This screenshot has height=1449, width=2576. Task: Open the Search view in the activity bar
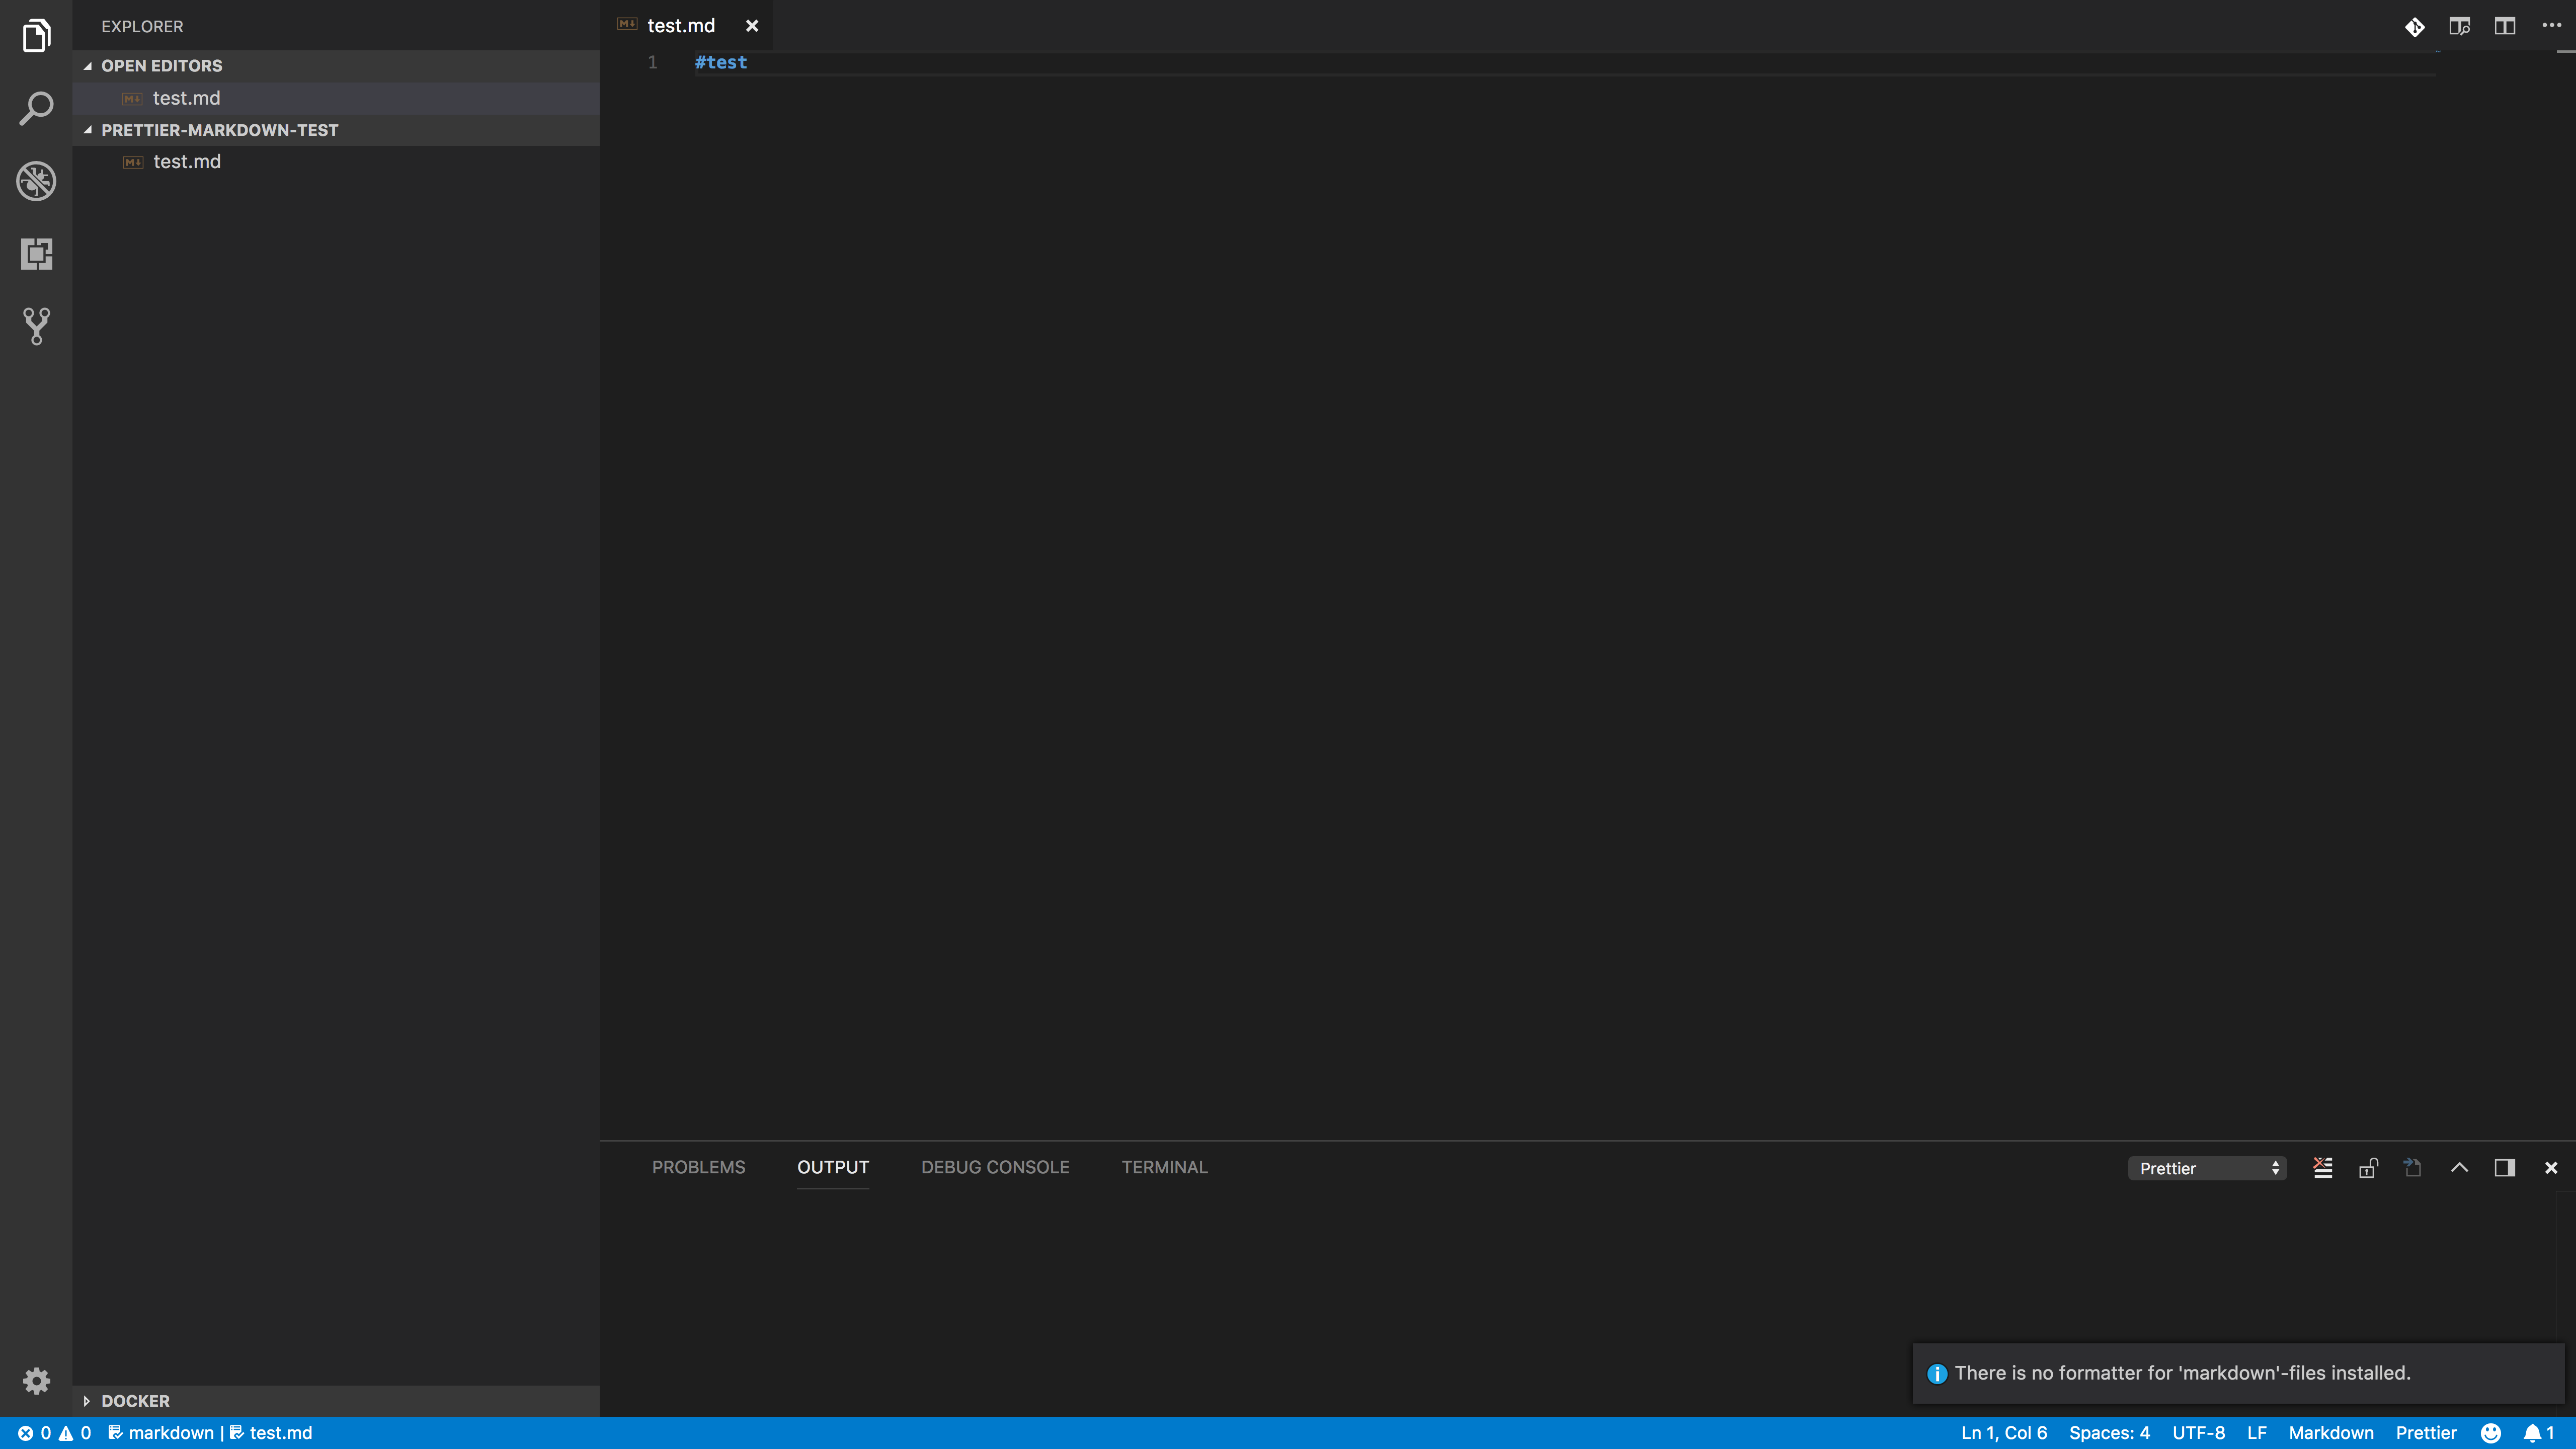coord(36,107)
